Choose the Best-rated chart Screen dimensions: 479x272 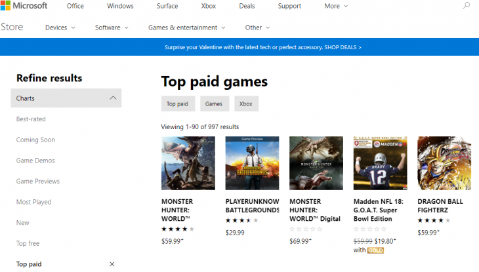coord(31,119)
